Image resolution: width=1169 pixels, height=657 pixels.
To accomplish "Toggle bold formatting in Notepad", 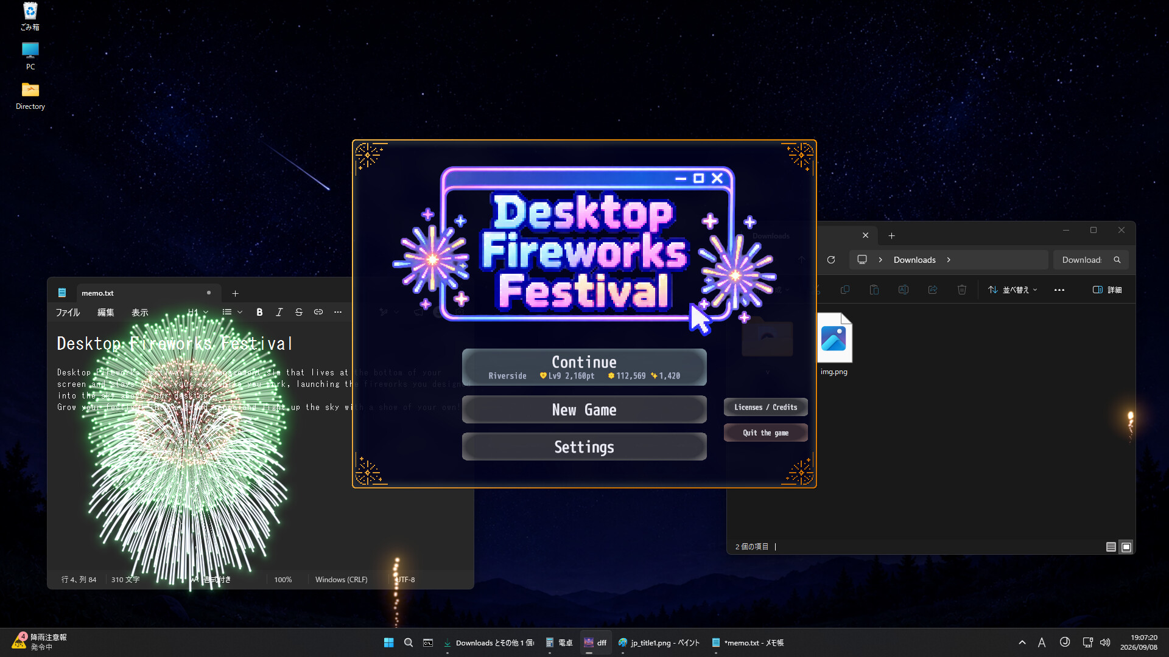I will (x=259, y=312).
